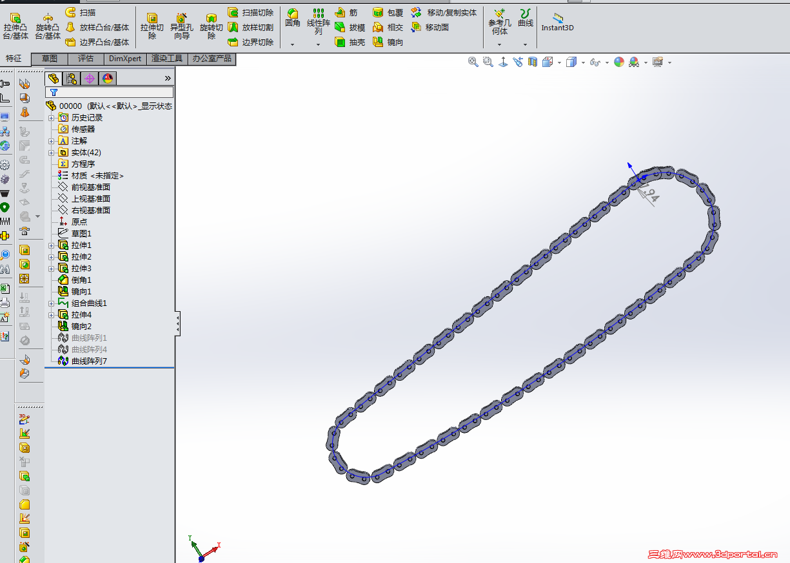Click the 抽壳 shell tool
This screenshot has height=563, width=790.
click(350, 42)
